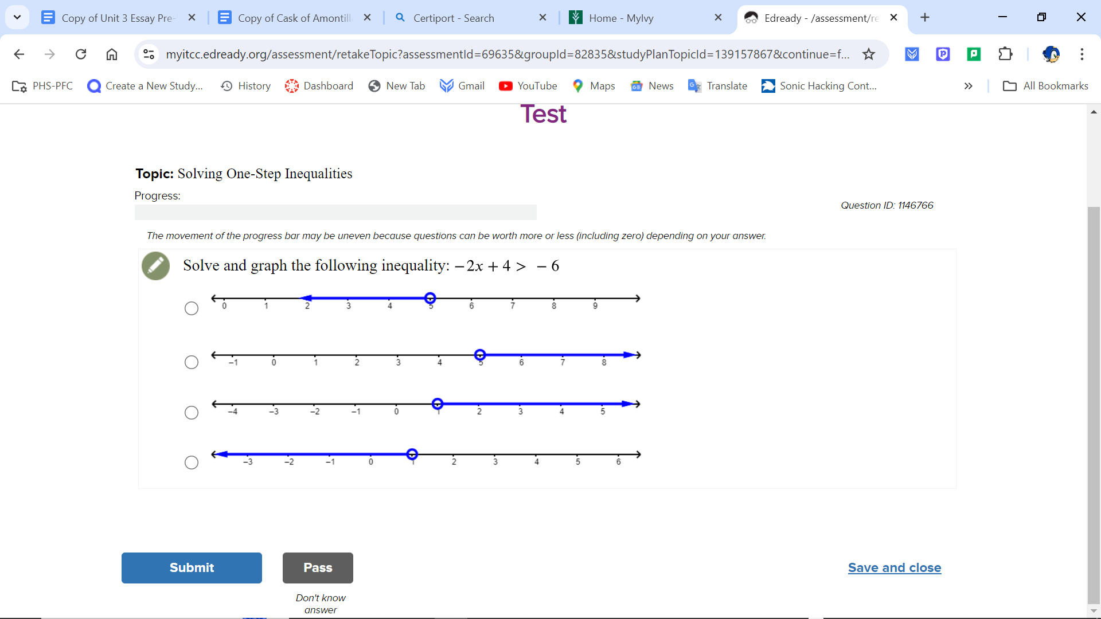Image resolution: width=1101 pixels, height=619 pixels.
Task: Open Maps bookmark
Action: (594, 86)
